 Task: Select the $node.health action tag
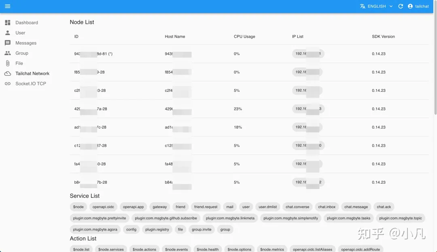coord(208,249)
